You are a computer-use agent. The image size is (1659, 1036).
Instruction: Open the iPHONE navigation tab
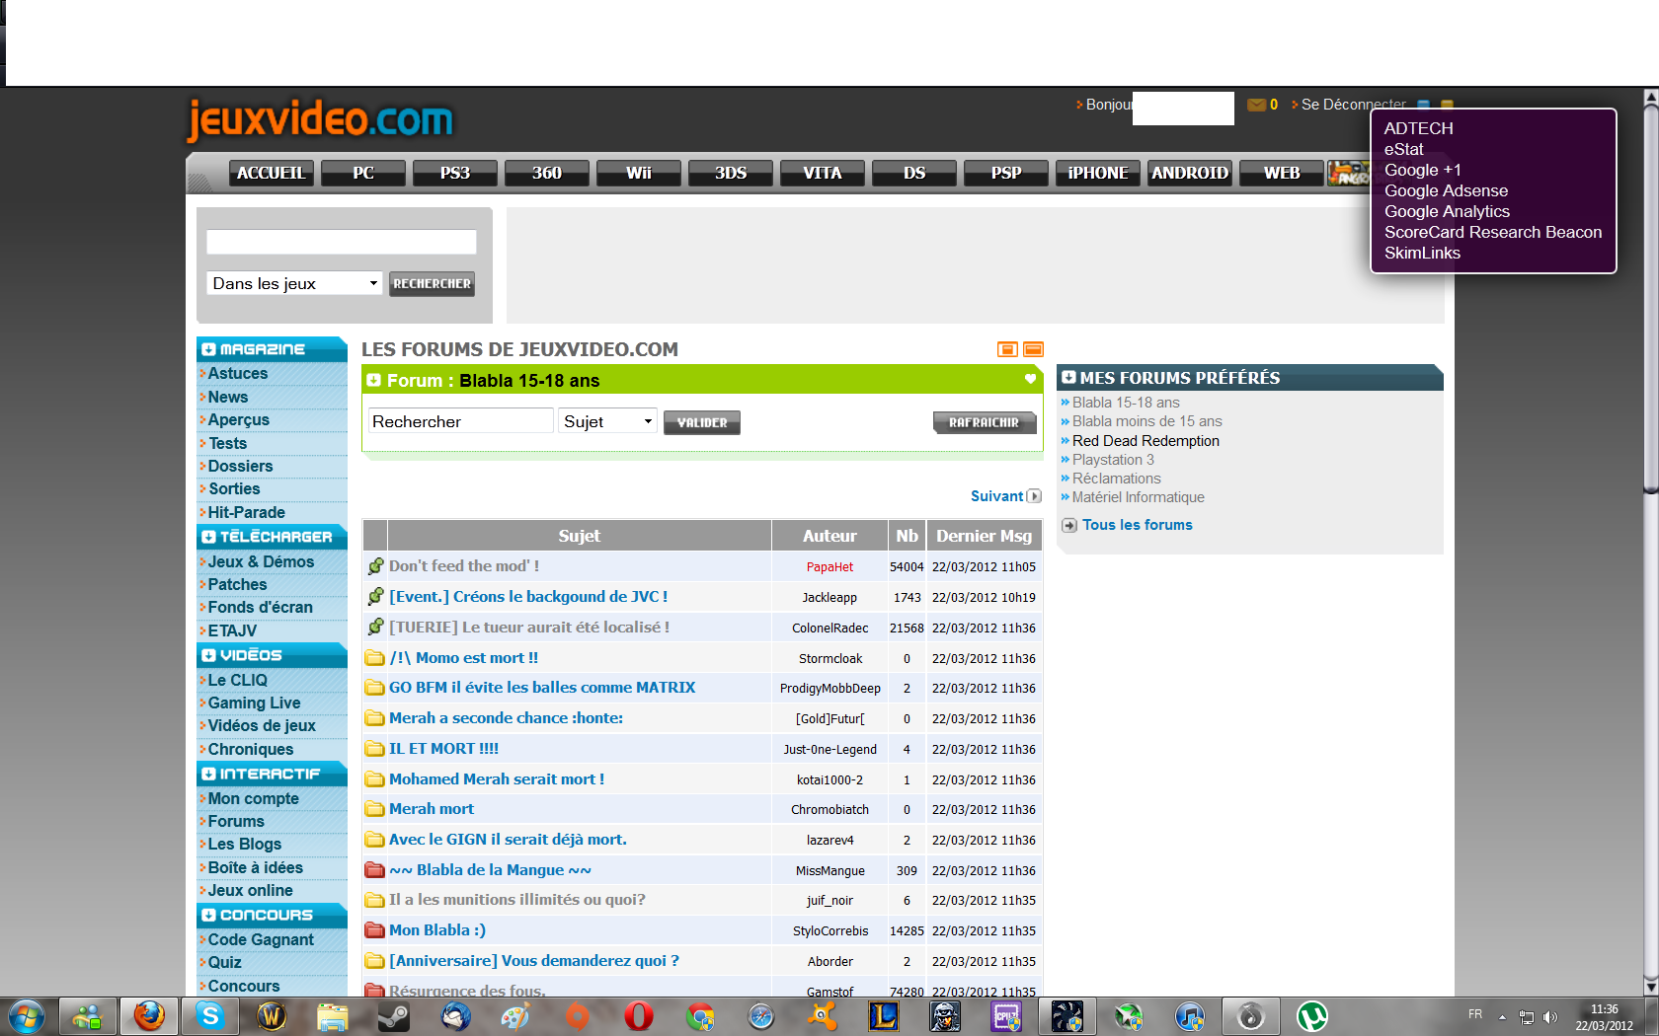pos(1098,173)
